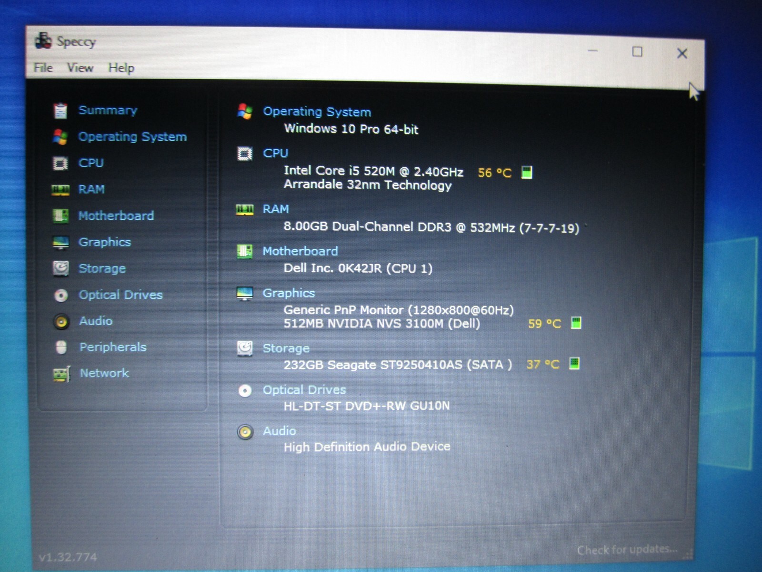Click the Graphics monitor icon in sidebar

tap(60, 243)
